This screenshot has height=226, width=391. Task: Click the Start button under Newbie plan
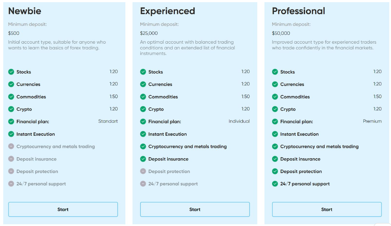(x=63, y=209)
